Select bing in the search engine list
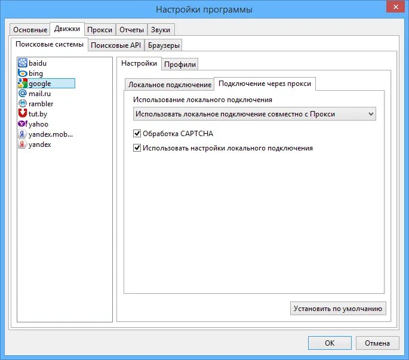 (35, 73)
